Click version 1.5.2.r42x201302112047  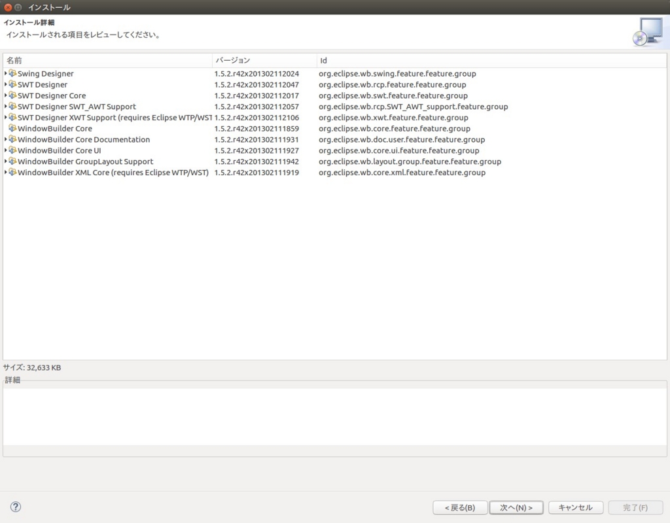click(256, 84)
